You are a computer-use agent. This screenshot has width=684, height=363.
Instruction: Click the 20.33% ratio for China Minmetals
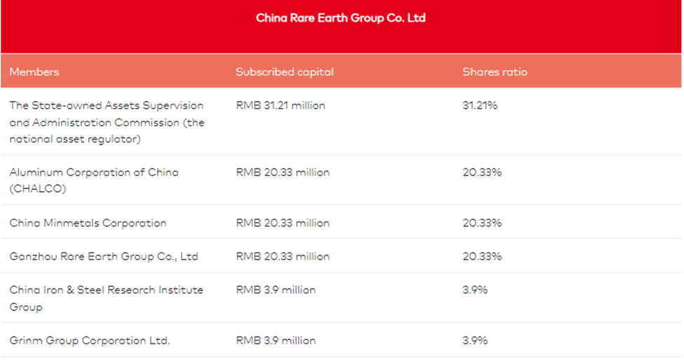(x=482, y=223)
